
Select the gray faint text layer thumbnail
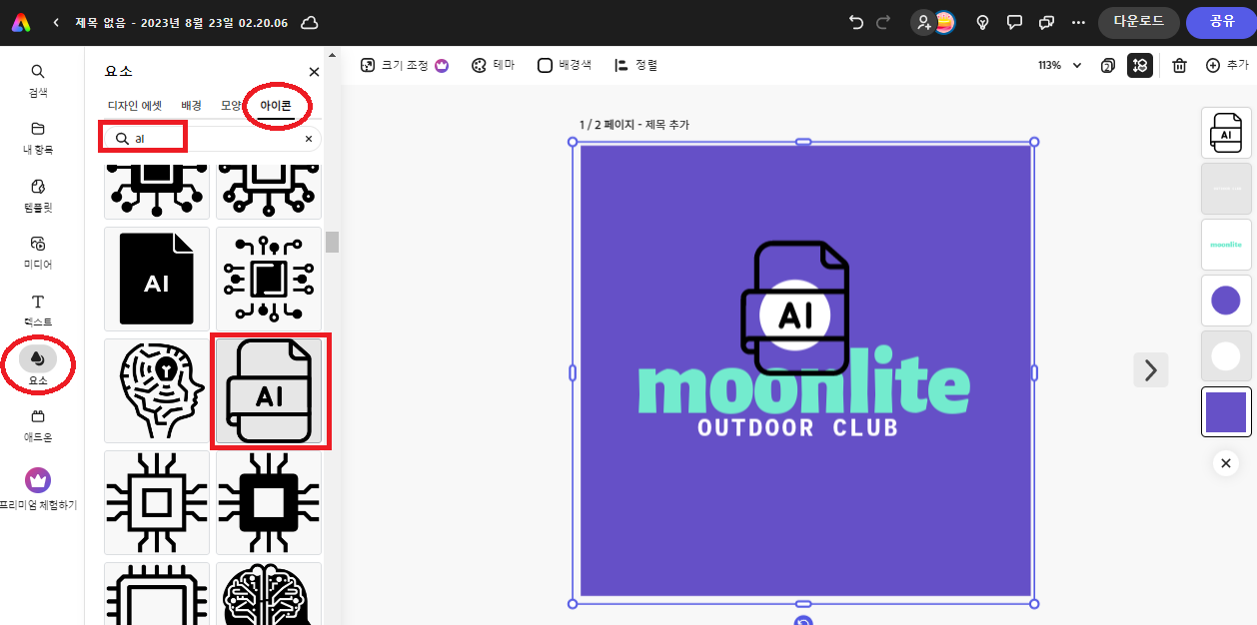1226,189
